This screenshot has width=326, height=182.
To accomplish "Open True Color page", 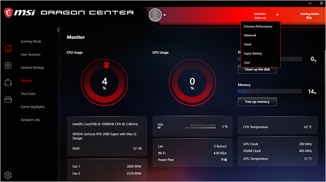I will (x=28, y=94).
